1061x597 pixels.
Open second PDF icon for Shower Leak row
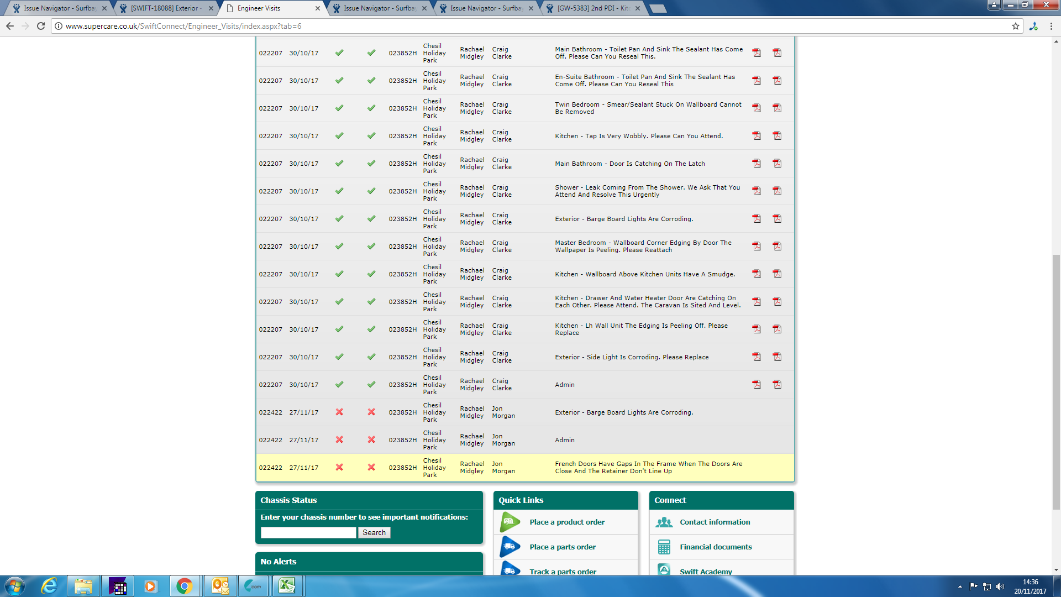tap(777, 191)
